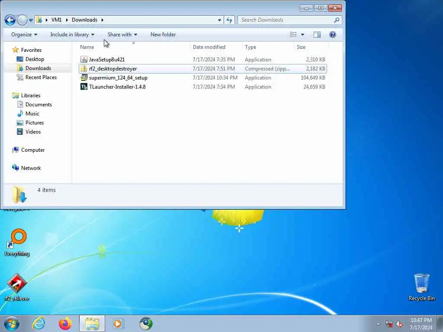Viewport: 443px width, 332px height.
Task: Open the Documents library
Action: pyautogui.click(x=39, y=105)
